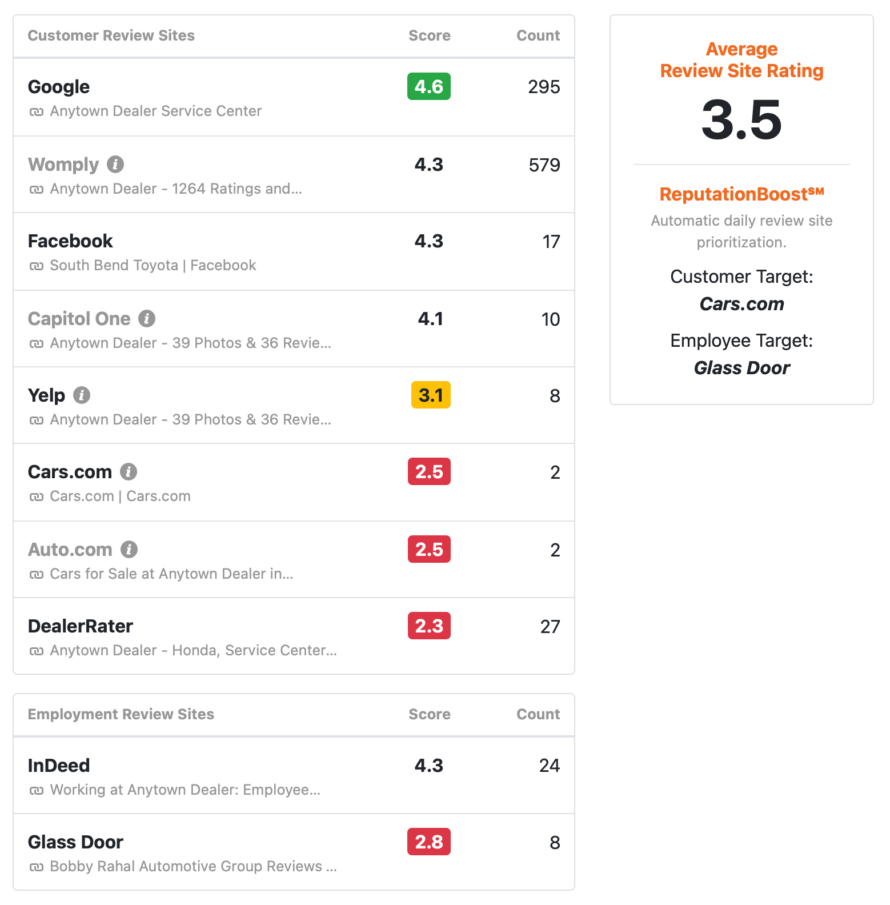This screenshot has height=905, width=890.
Task: Click the link icon under Glass Door
Action: click(x=37, y=867)
